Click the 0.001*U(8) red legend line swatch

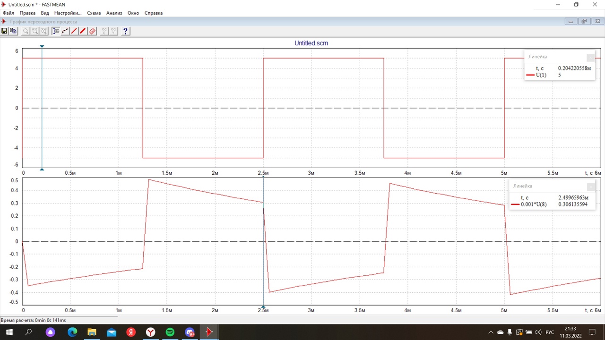tap(515, 204)
